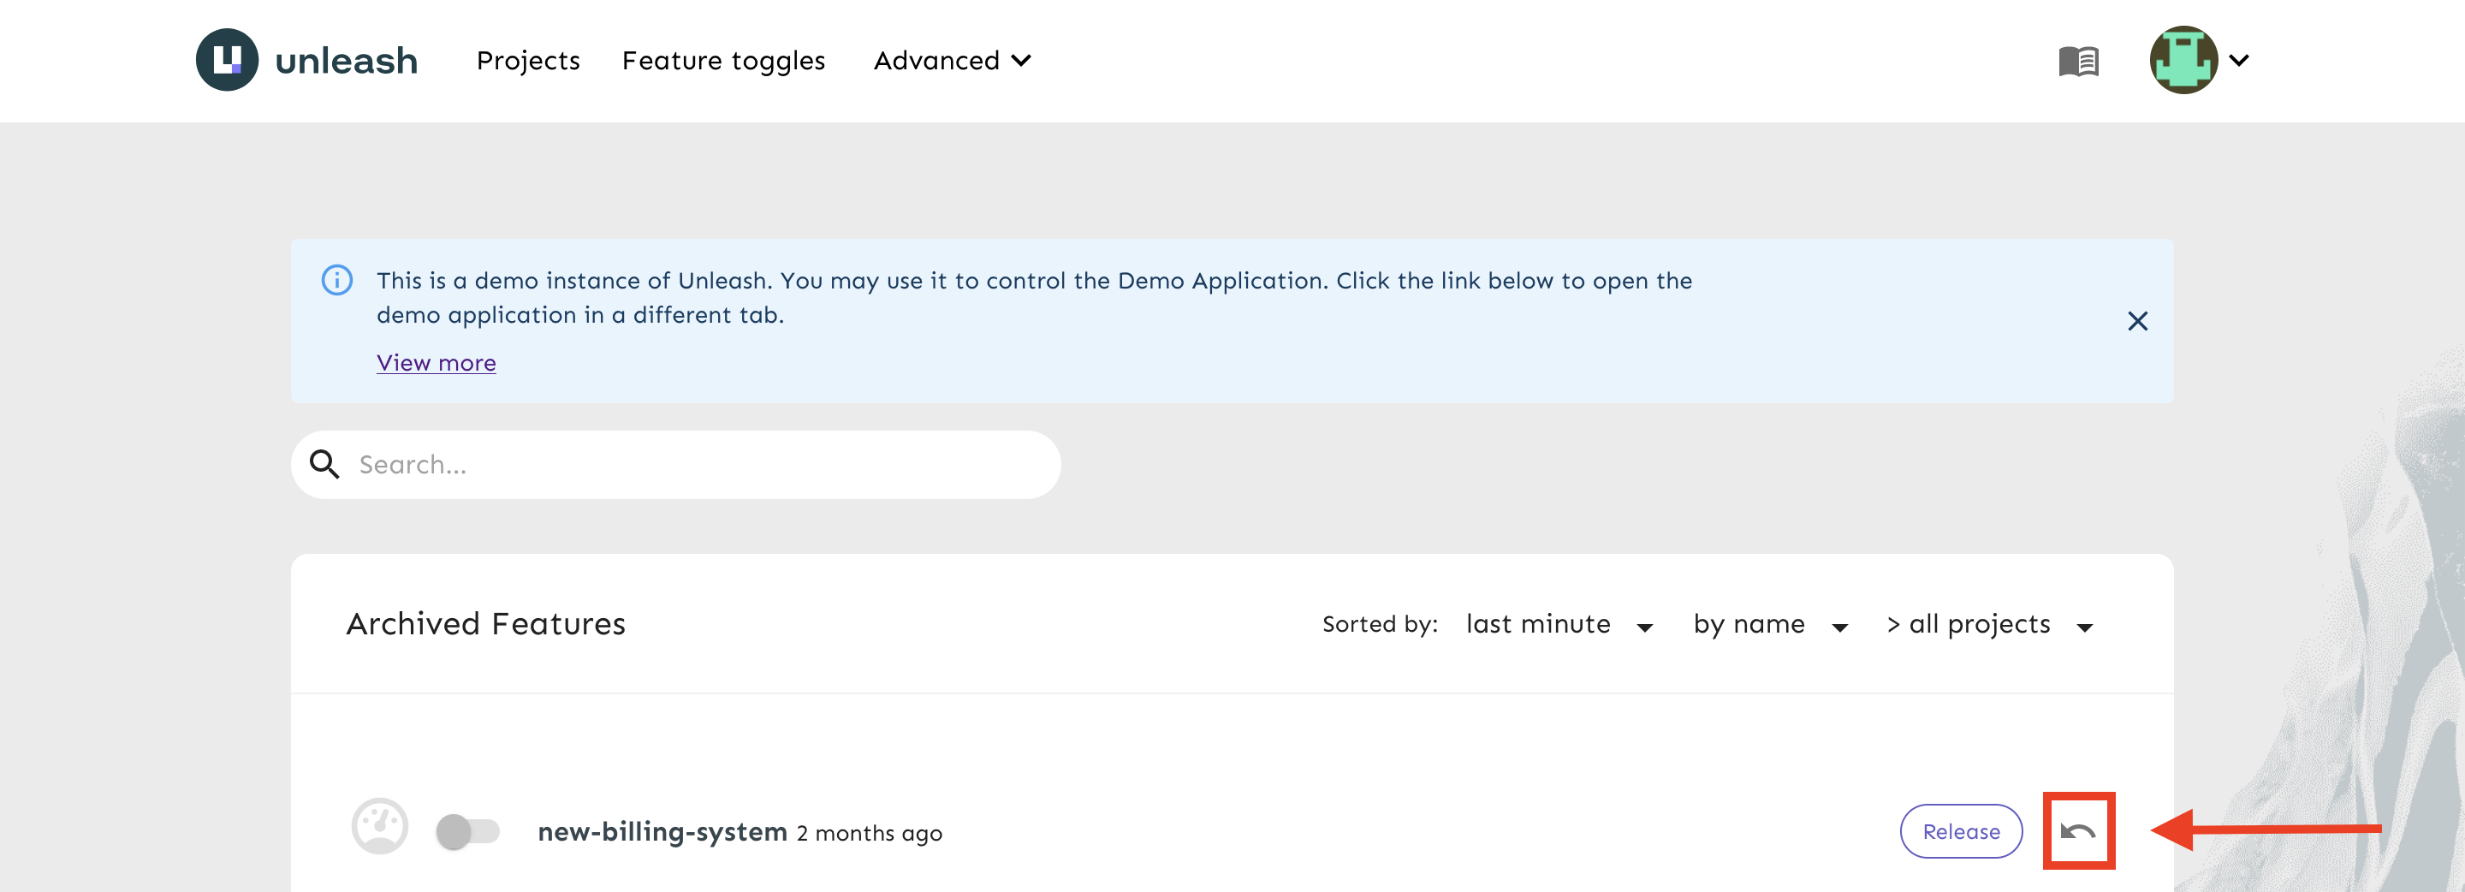The image size is (2465, 892).
Task: Expand the user profile chevron
Action: coord(2238,60)
